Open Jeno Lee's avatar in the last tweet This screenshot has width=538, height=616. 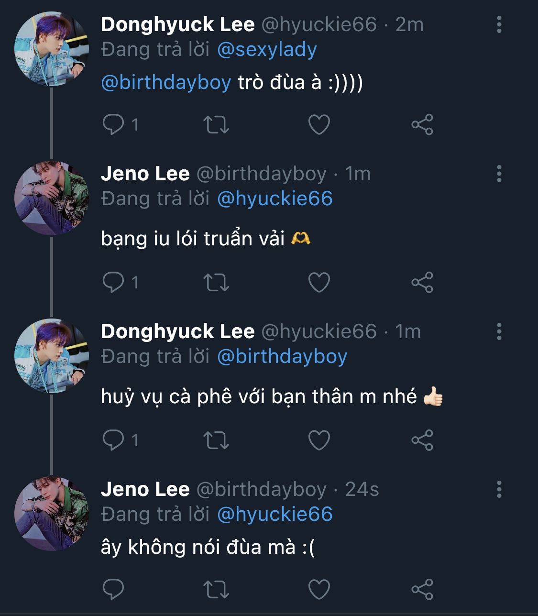click(x=52, y=513)
